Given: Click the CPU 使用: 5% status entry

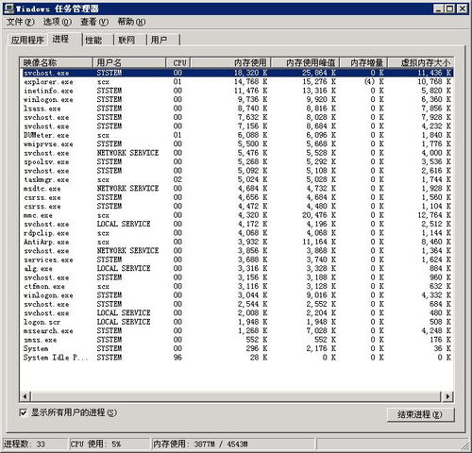Looking at the screenshot, I should pyautogui.click(x=110, y=445).
